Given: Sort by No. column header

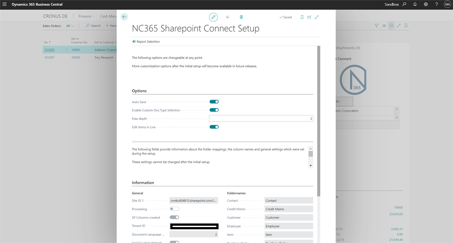Looking at the screenshot, I should [x=47, y=42].
